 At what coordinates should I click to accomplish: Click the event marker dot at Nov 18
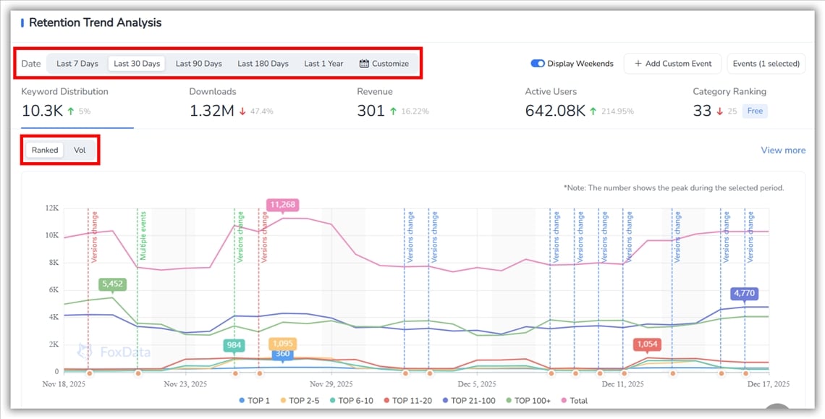tap(89, 373)
